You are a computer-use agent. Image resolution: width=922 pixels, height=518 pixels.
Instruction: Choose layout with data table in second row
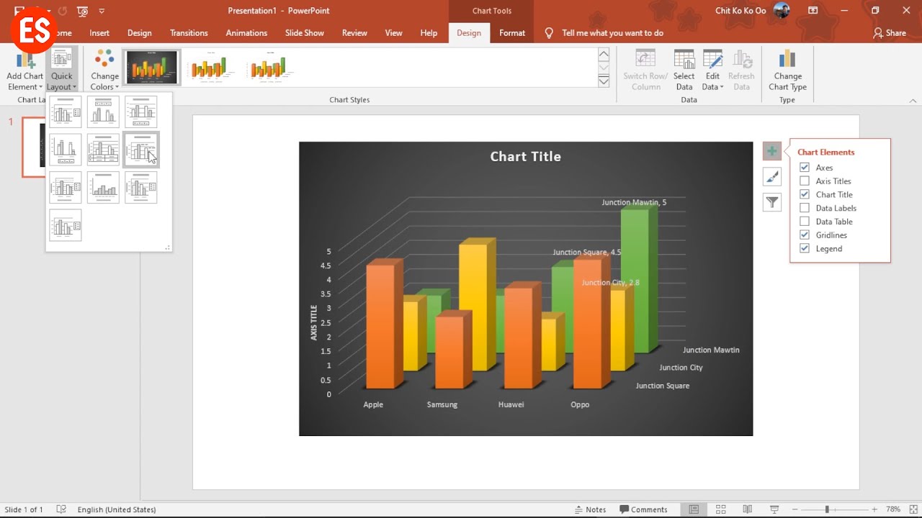point(103,150)
